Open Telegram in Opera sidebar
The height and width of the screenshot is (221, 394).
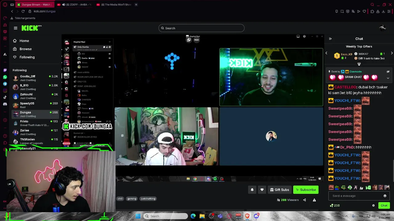[x=5, y=84]
